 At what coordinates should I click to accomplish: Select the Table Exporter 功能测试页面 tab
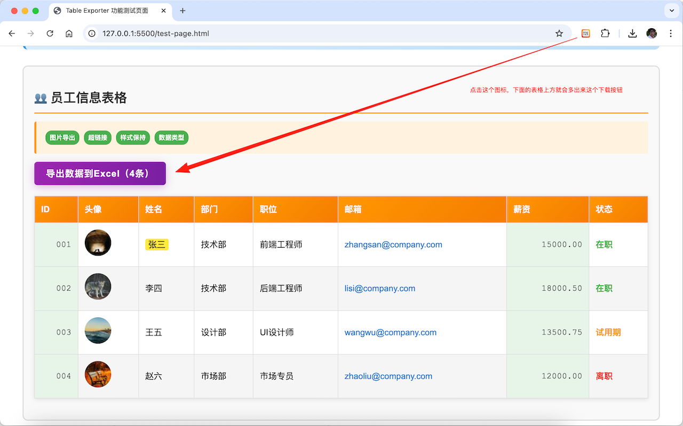click(107, 11)
